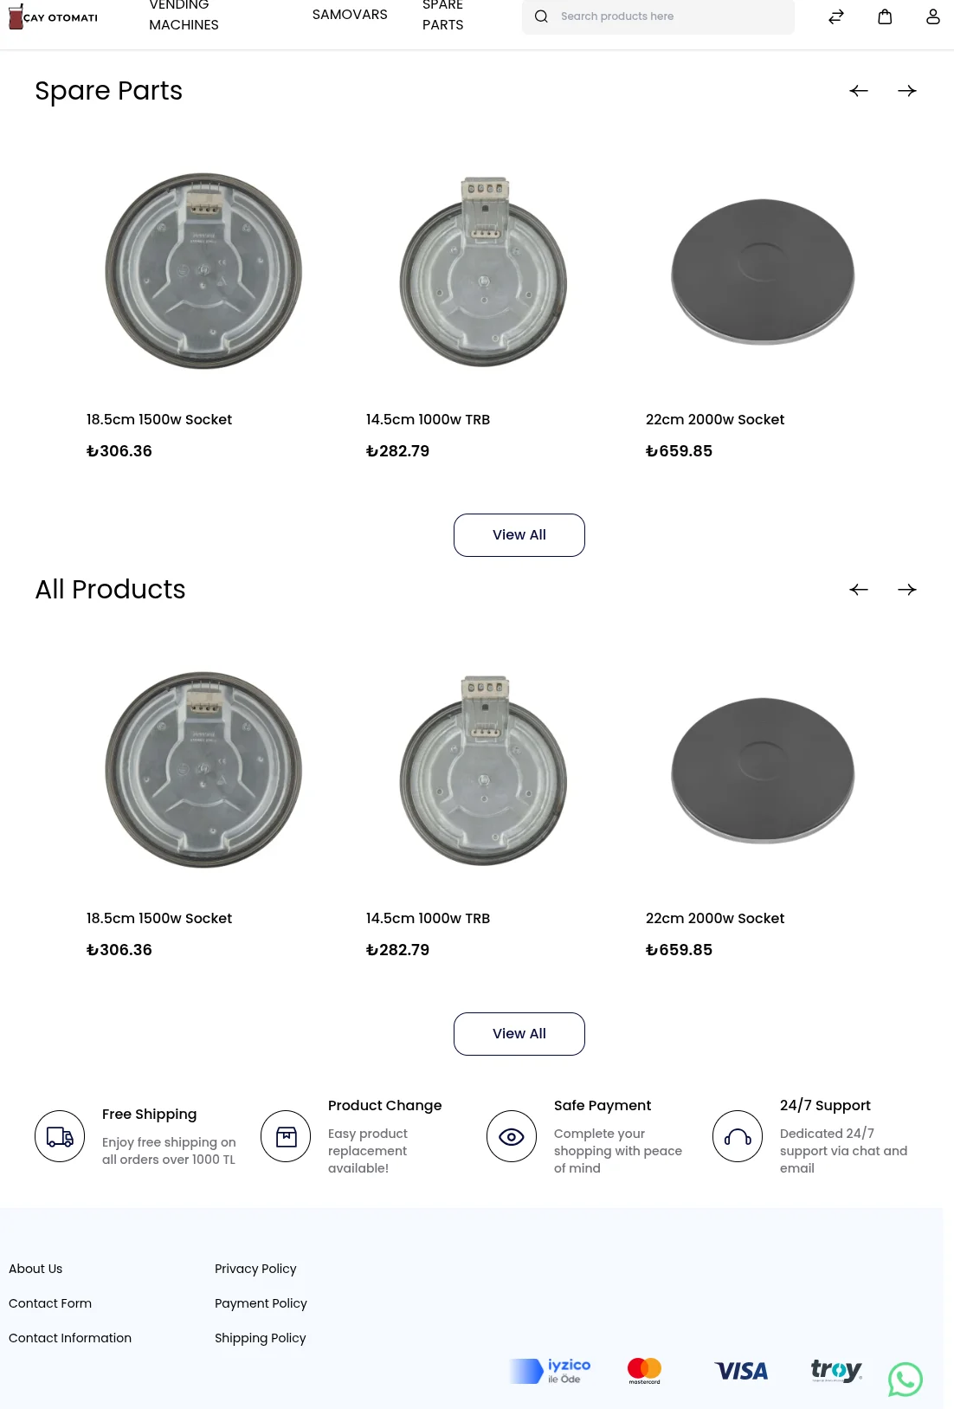
Task: Click View All under Spare Parts
Action: pos(519,535)
